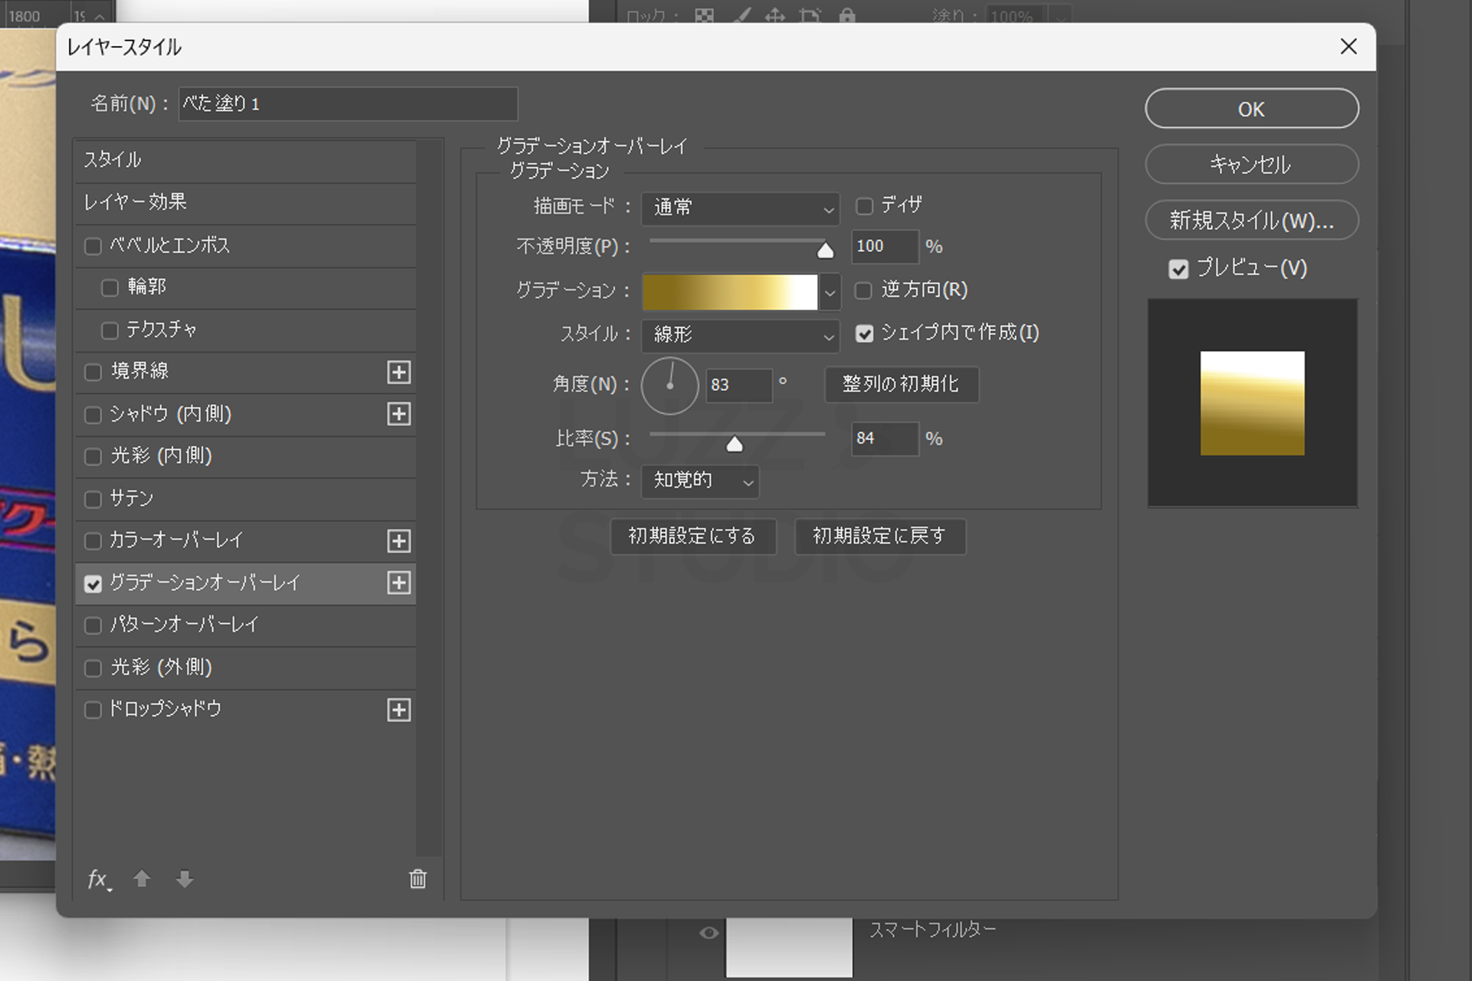The width and height of the screenshot is (1472, 981).
Task: Click the 整列の初期化 button
Action: pyautogui.click(x=901, y=384)
